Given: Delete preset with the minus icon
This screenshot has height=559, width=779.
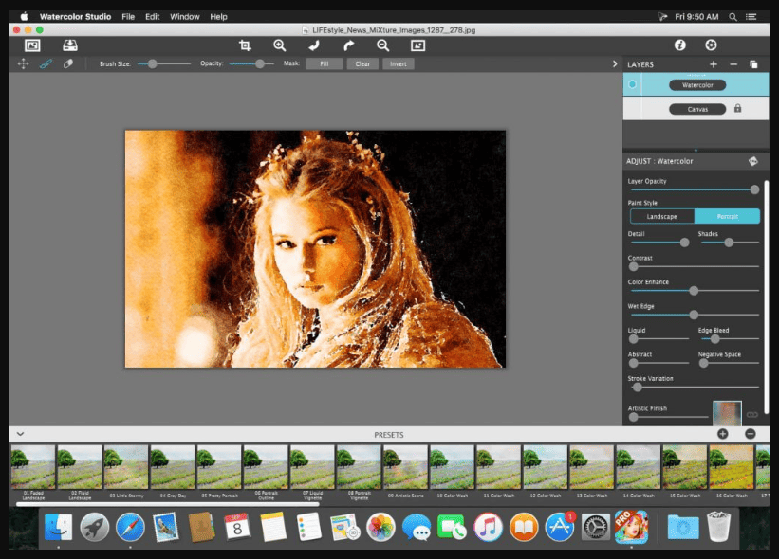Looking at the screenshot, I should point(751,434).
